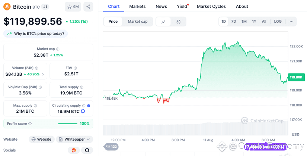Open the share icon button
Viewport: 307px width, 156px height.
point(88,7)
